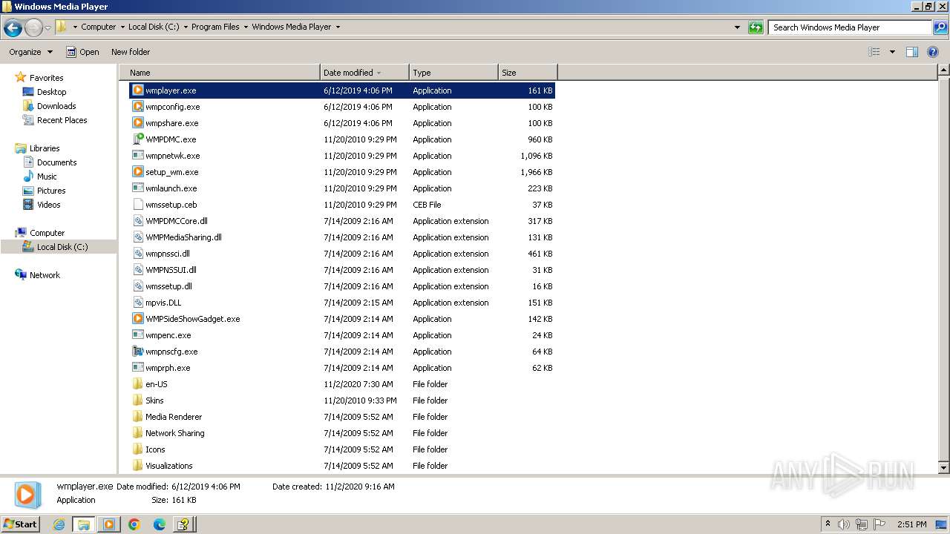950x534 pixels.
Task: Select the wmlaunch.exe file icon
Action: click(x=137, y=188)
